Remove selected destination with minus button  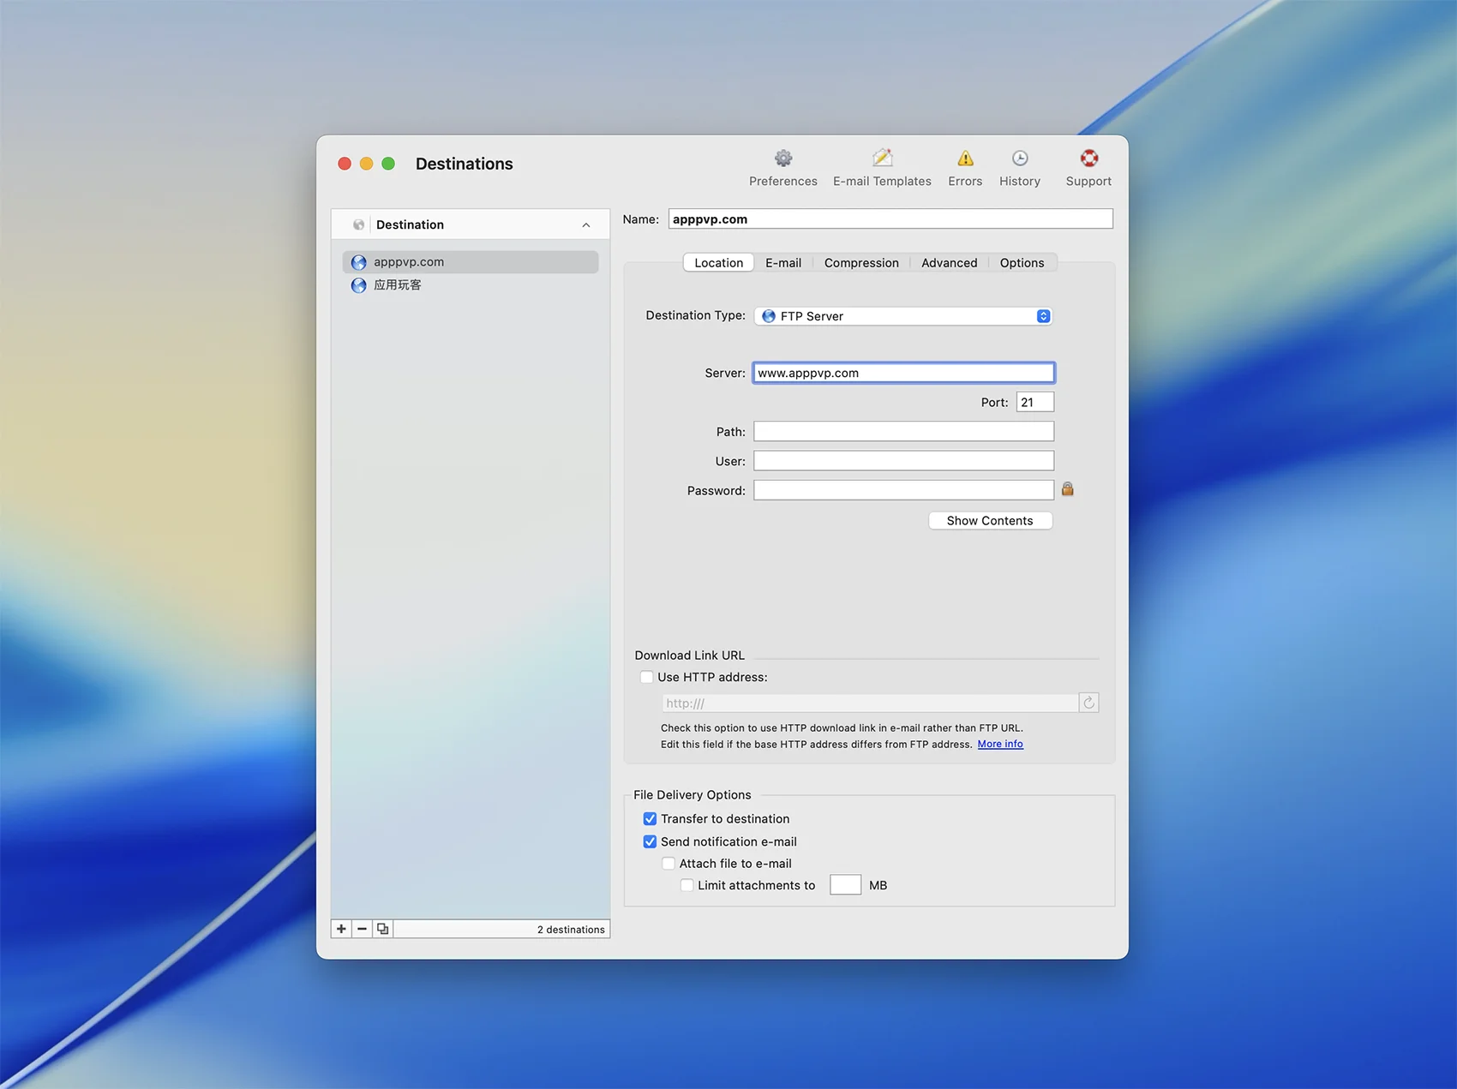tap(362, 929)
